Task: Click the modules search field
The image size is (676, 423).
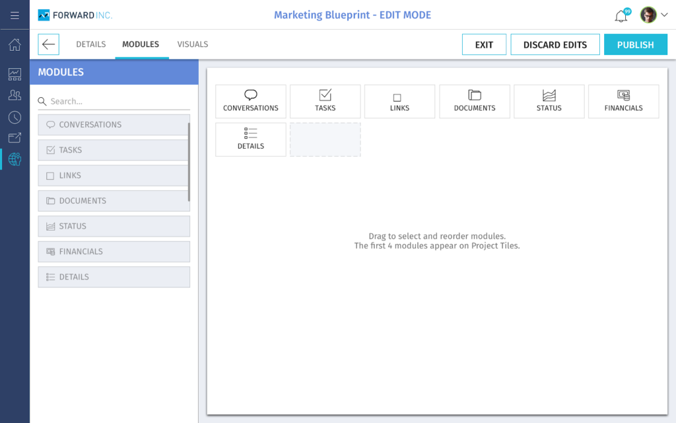Action: (119, 101)
